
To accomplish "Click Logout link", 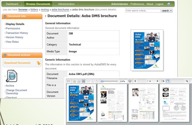I will click(159, 4).
